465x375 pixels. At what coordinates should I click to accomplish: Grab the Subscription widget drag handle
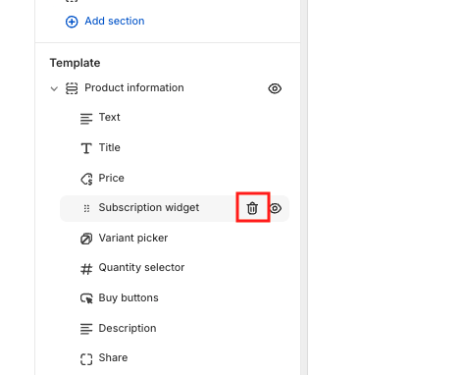(86, 208)
